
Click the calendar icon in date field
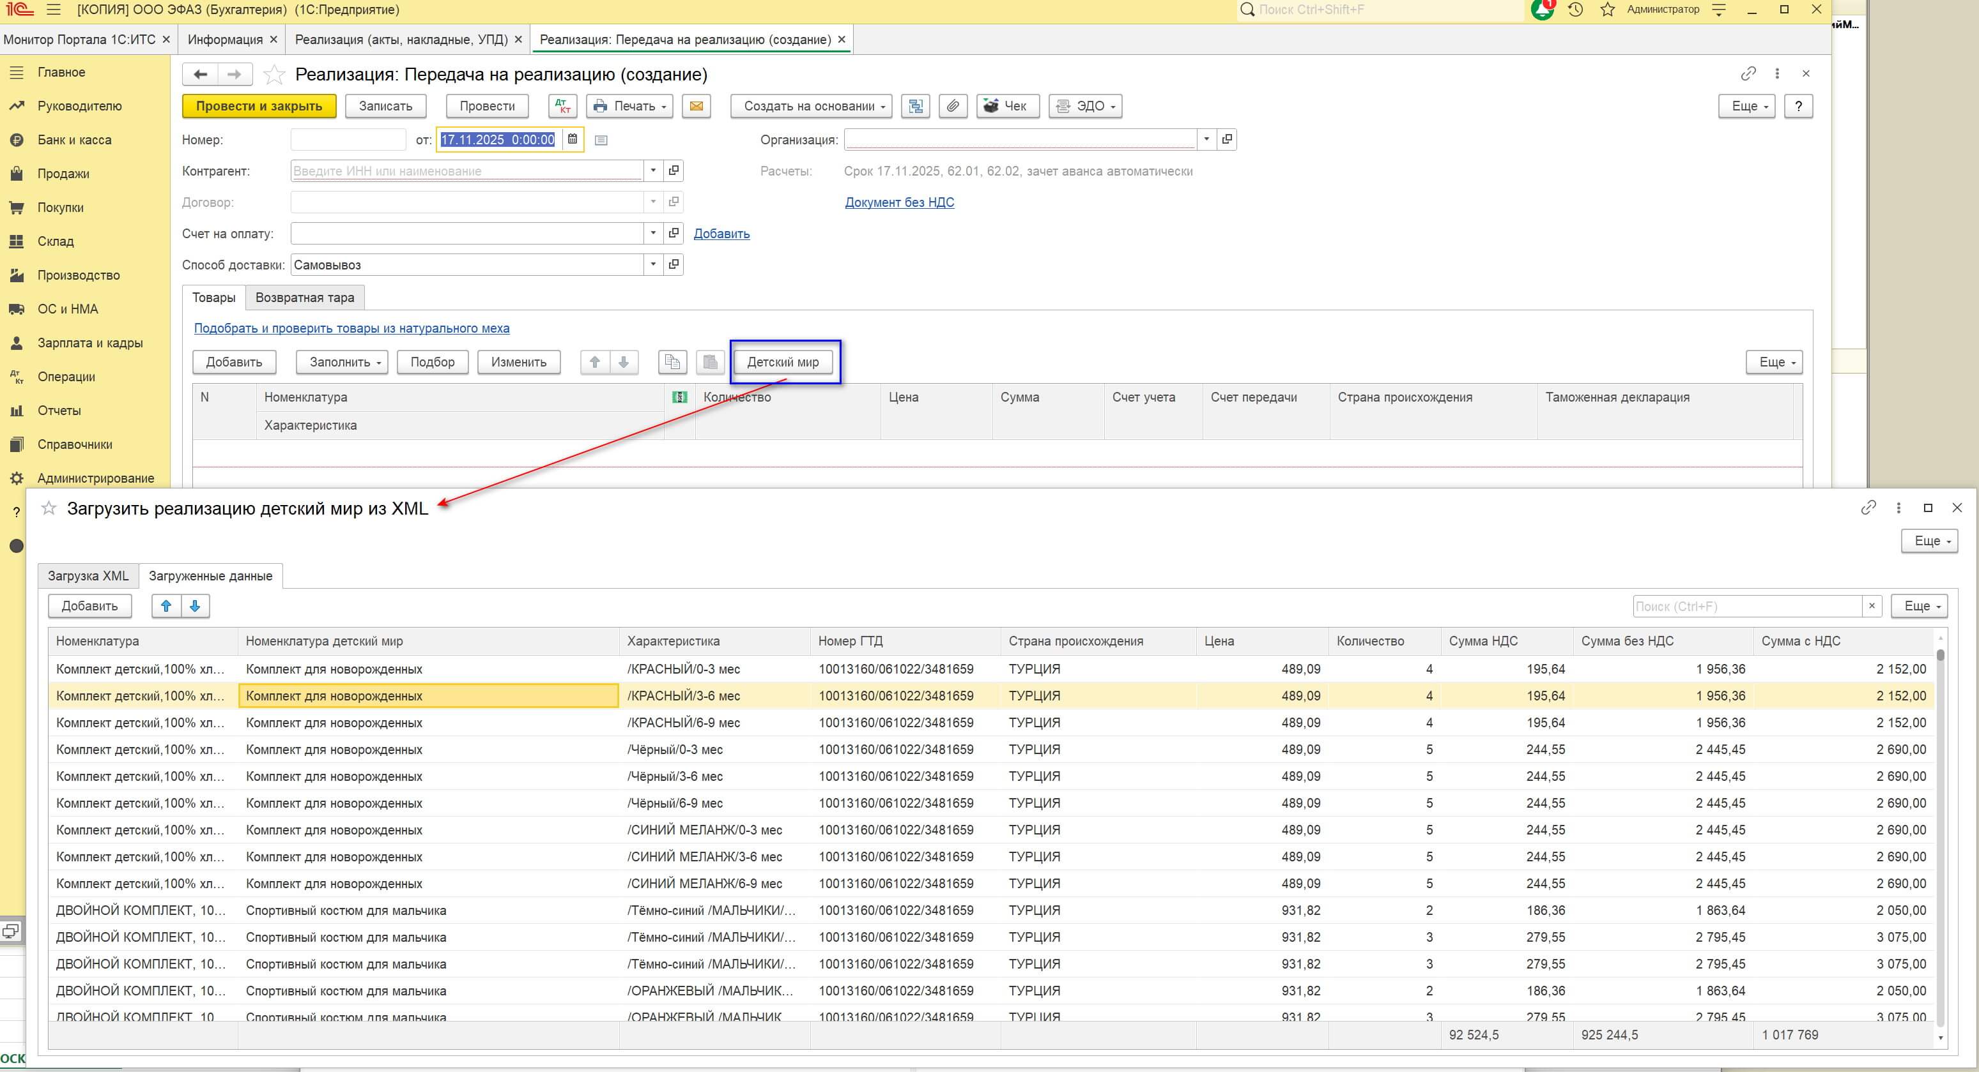point(573,140)
